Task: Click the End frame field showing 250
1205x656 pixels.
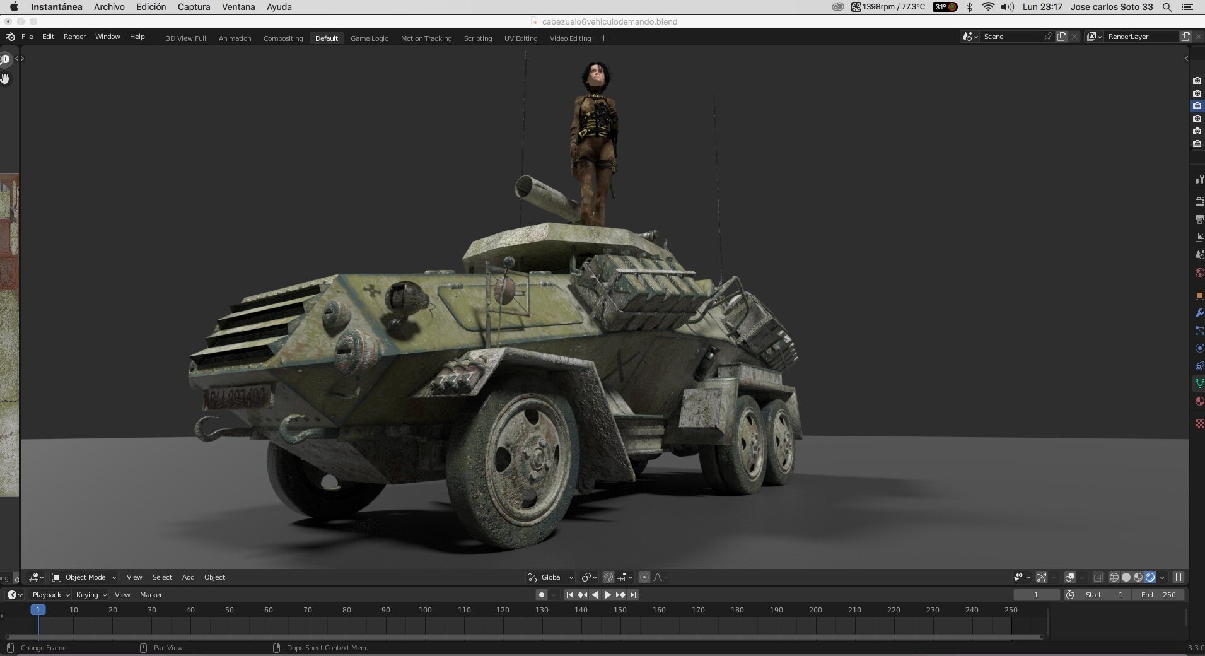Action: click(x=1158, y=595)
